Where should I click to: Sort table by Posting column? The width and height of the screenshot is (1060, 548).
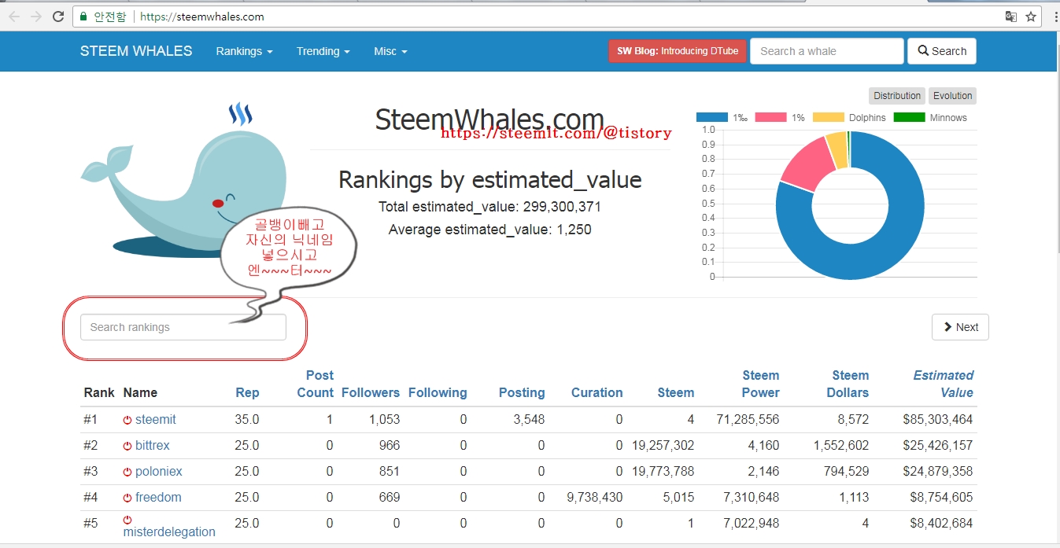tap(522, 393)
